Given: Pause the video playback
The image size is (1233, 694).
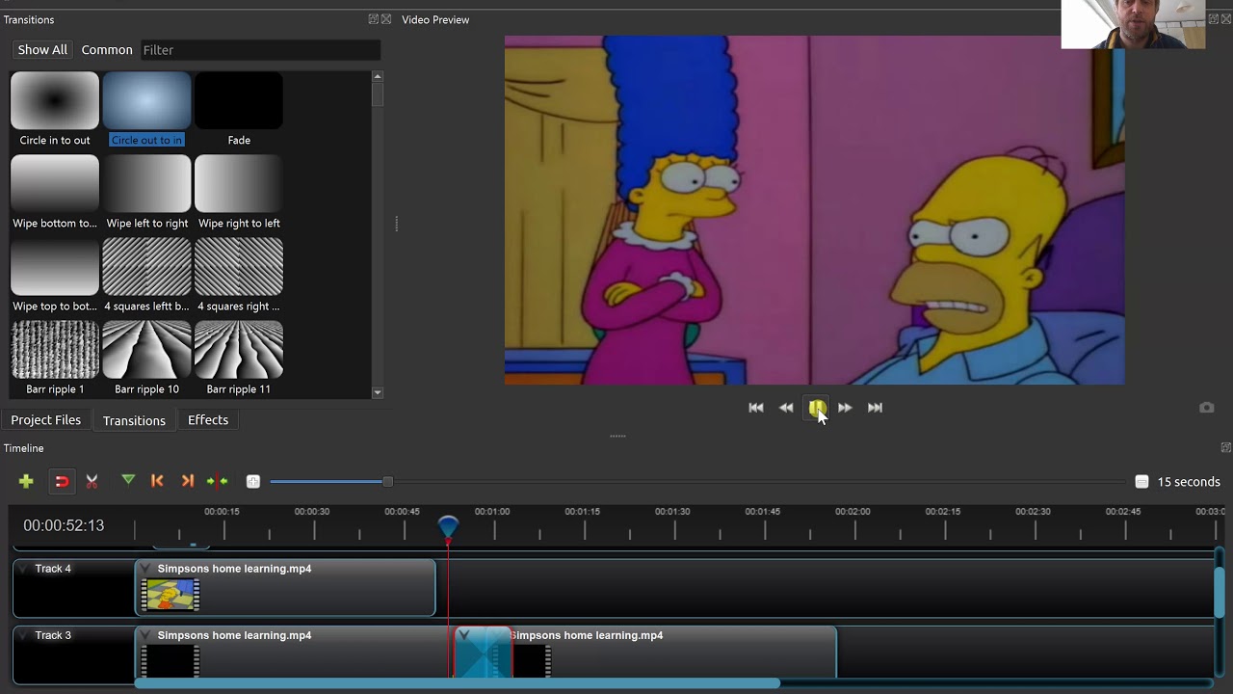Looking at the screenshot, I should 816,408.
